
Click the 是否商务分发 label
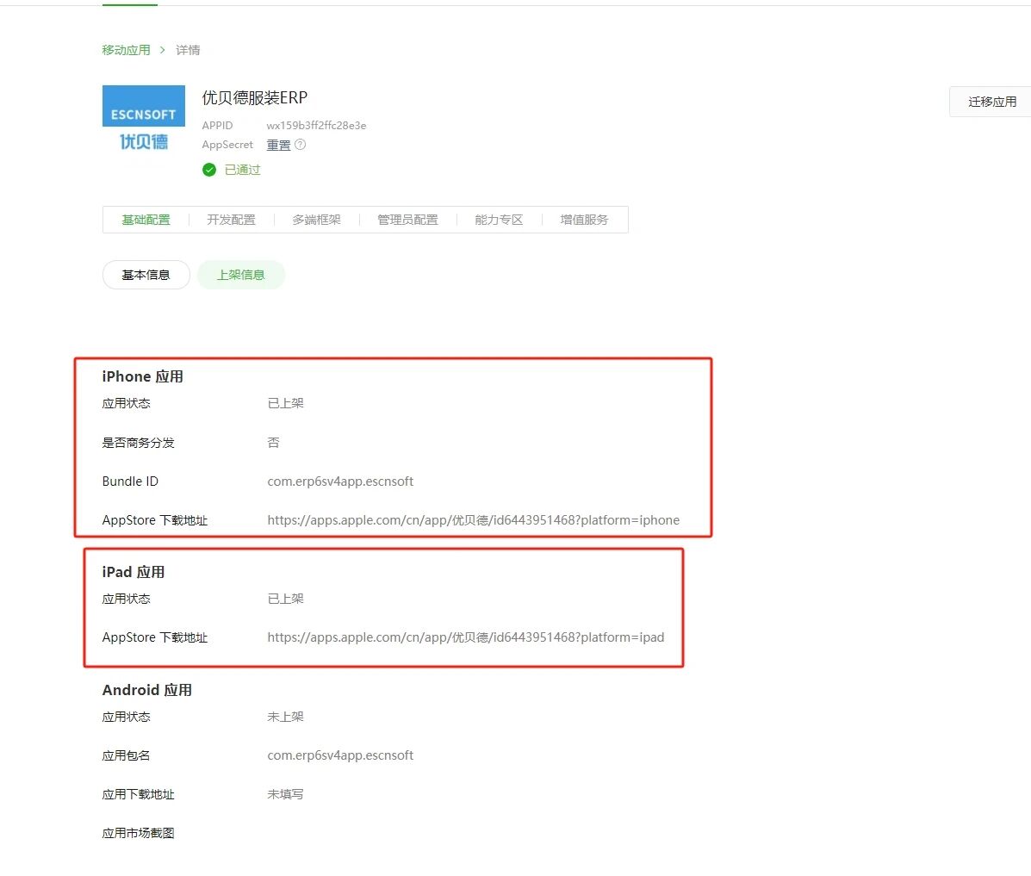(x=138, y=443)
